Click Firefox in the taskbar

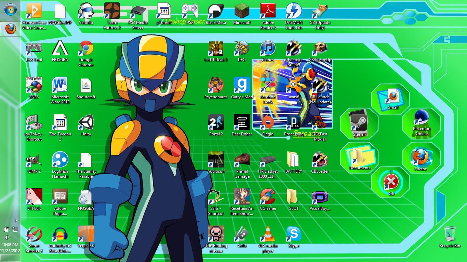click(10, 29)
